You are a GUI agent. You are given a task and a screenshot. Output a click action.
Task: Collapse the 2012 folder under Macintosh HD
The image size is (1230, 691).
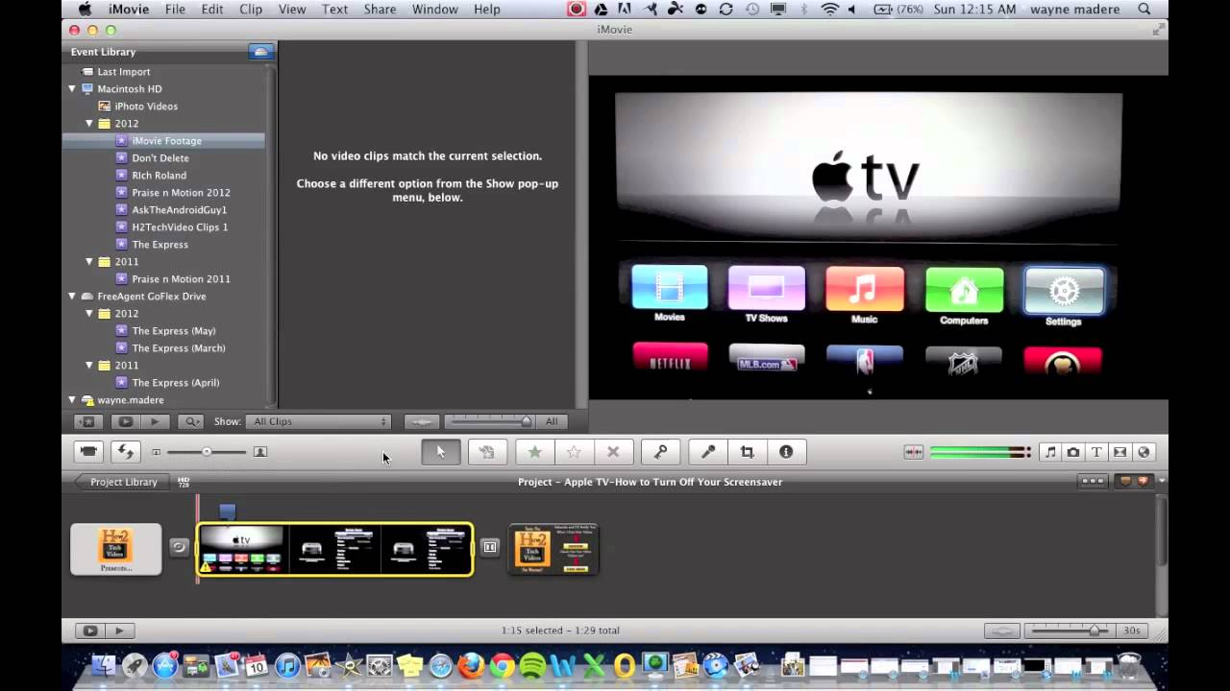pos(89,123)
